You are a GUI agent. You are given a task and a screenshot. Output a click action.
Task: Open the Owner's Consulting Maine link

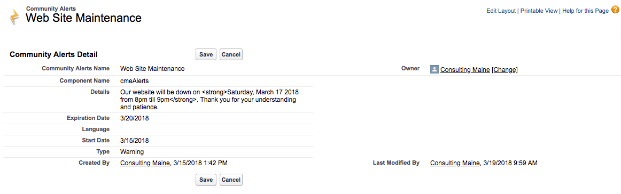pos(465,69)
